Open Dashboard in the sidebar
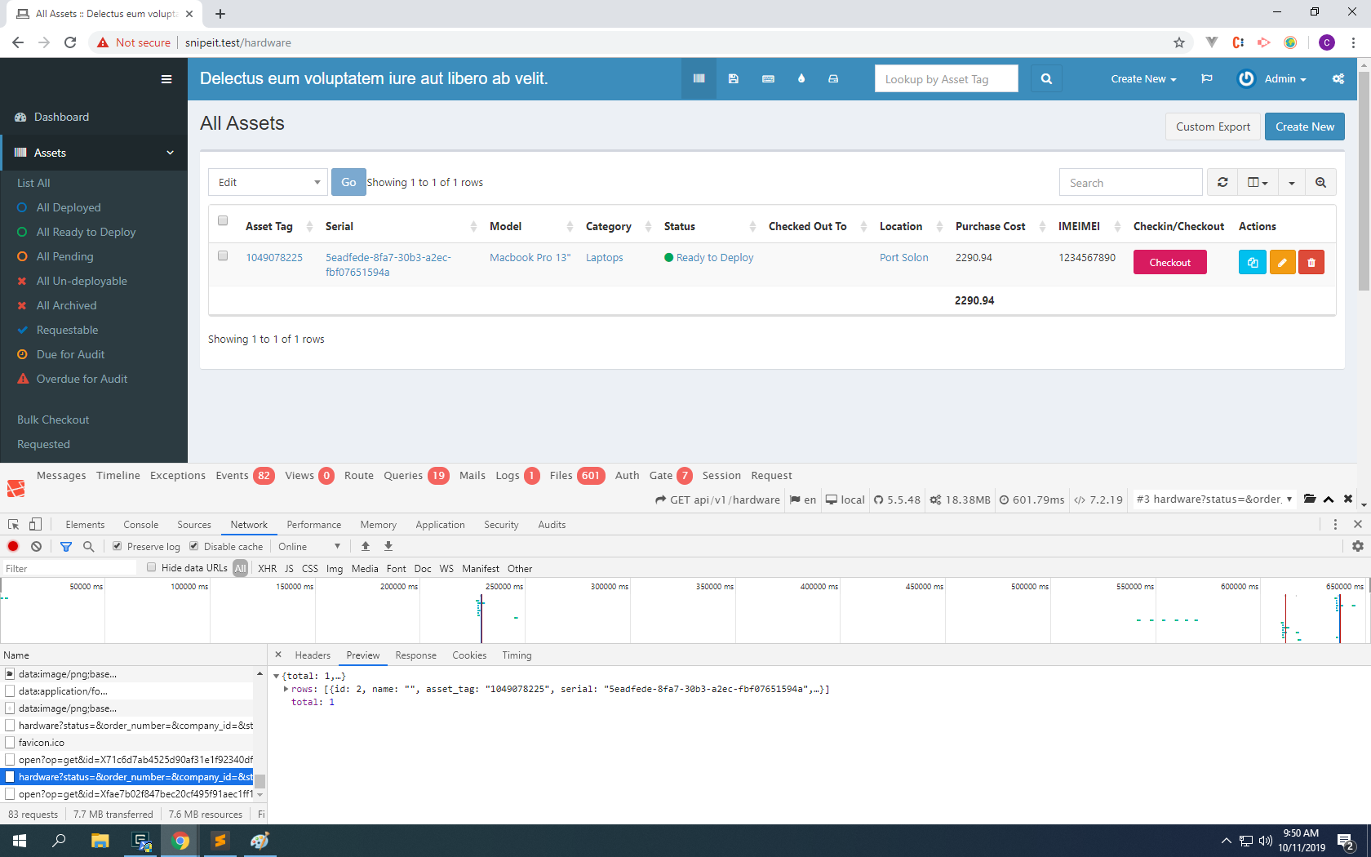Screen dimensions: 1371x857 click(x=61, y=117)
